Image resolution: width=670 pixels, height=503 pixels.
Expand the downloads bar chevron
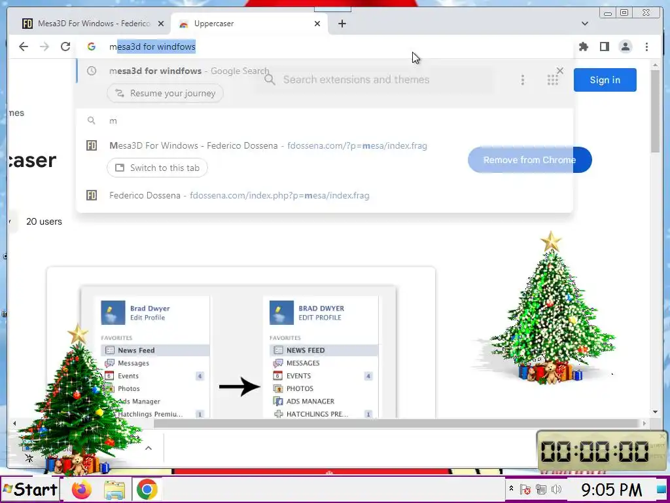coord(149,448)
